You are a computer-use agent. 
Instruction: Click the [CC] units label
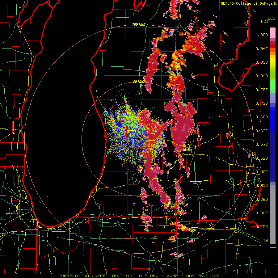pos(264,21)
